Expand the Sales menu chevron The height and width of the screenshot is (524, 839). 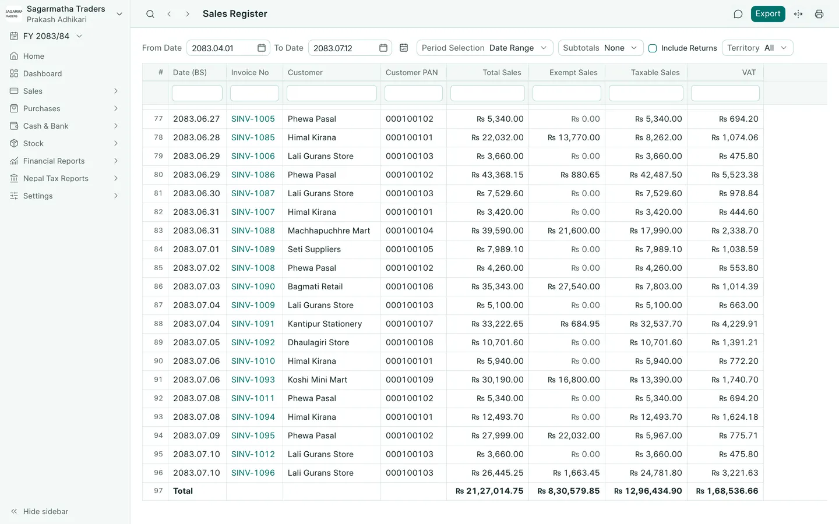click(116, 91)
